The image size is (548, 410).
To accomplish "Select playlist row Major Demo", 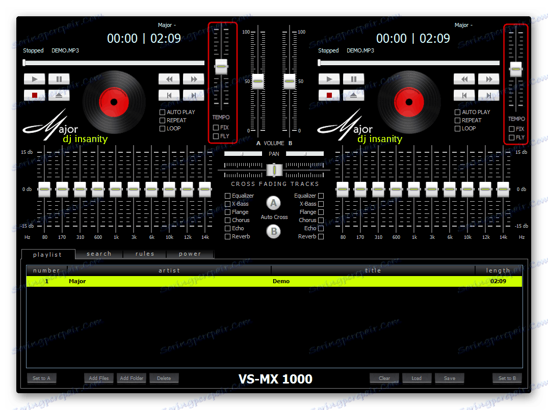I will click(x=274, y=281).
